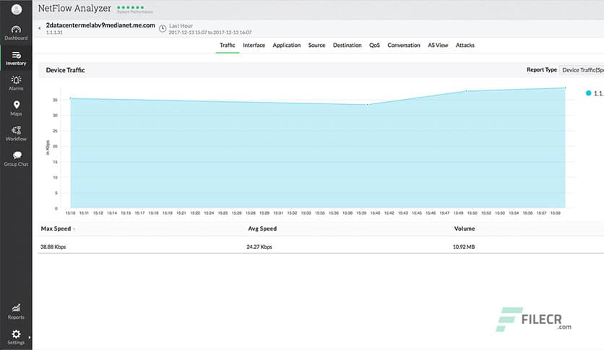Viewport: 604px width, 350px height.
Task: Switch to the Destination tab
Action: tap(347, 45)
